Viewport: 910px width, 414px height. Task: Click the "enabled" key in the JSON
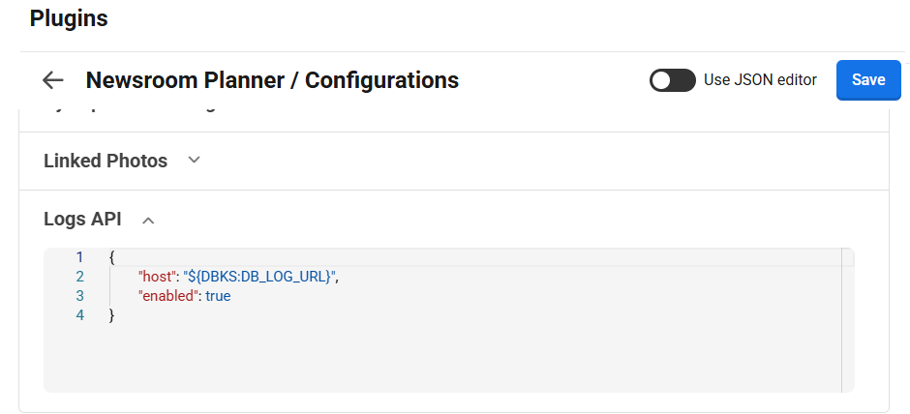[x=167, y=296]
